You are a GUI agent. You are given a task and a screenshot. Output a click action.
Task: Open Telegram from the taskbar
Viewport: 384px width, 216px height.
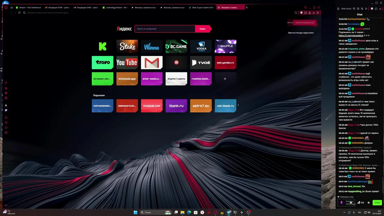click(229, 212)
